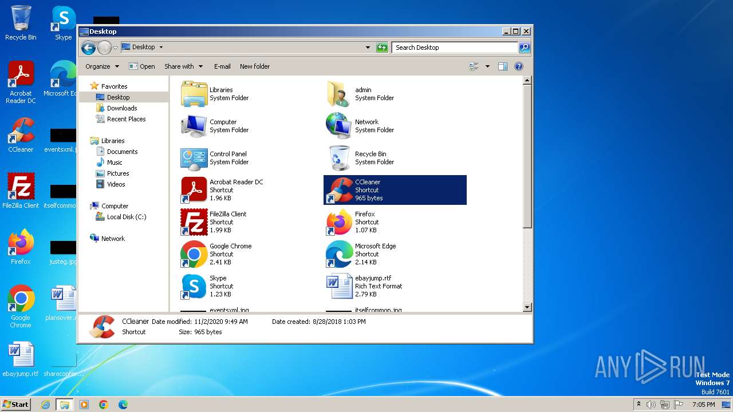Click the green Refresh button
Viewport: 733px width, 412px height.
tap(382, 47)
